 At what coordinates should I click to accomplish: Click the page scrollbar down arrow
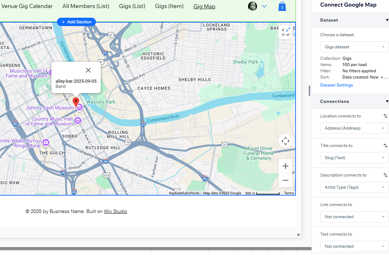pos(298,235)
